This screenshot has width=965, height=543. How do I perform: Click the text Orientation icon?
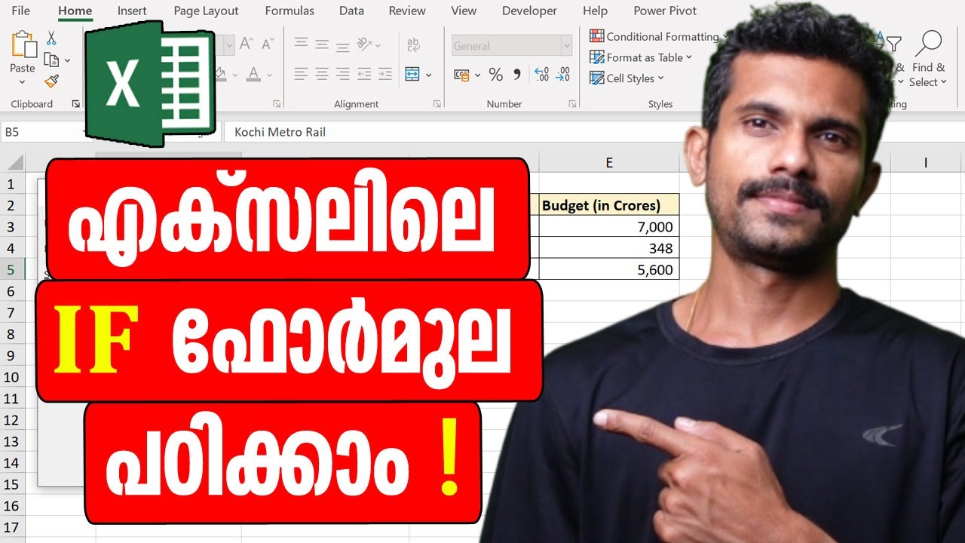coord(365,44)
